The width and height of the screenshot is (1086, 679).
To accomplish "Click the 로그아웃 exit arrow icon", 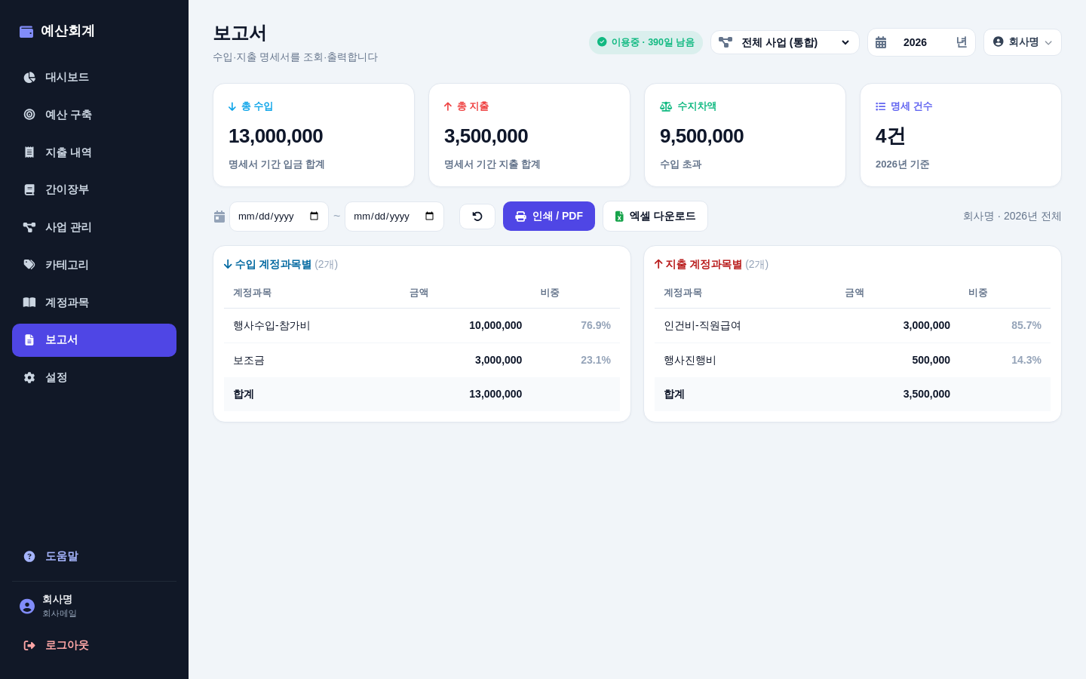I will tap(29, 645).
